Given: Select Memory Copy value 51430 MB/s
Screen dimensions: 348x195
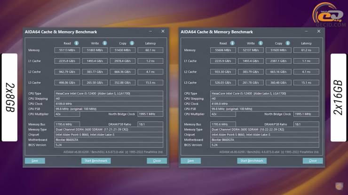Looking at the screenshot, I should [x=123, y=50].
